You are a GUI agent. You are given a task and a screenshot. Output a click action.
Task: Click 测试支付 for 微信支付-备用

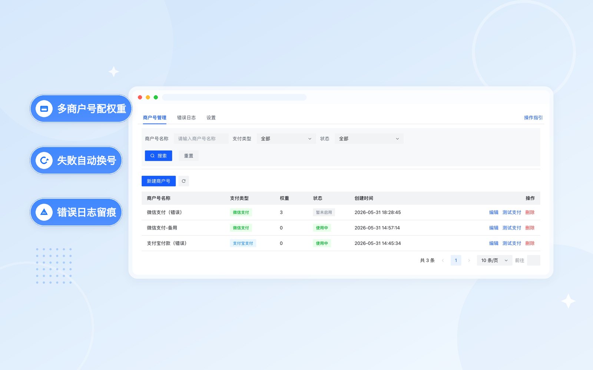[512, 228]
